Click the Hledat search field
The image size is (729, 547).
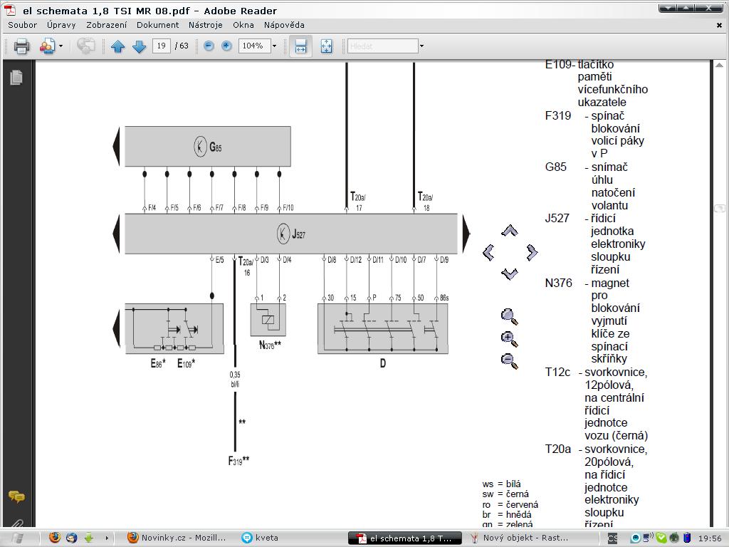coord(382,46)
